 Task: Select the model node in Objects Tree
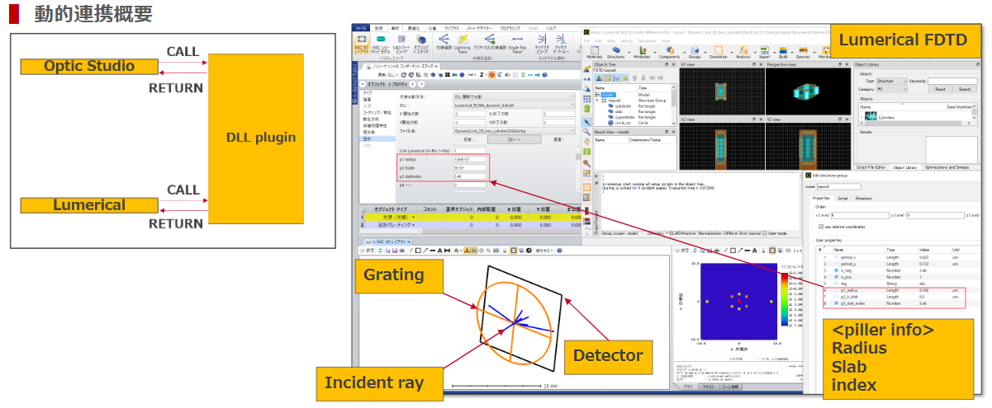(x=609, y=95)
